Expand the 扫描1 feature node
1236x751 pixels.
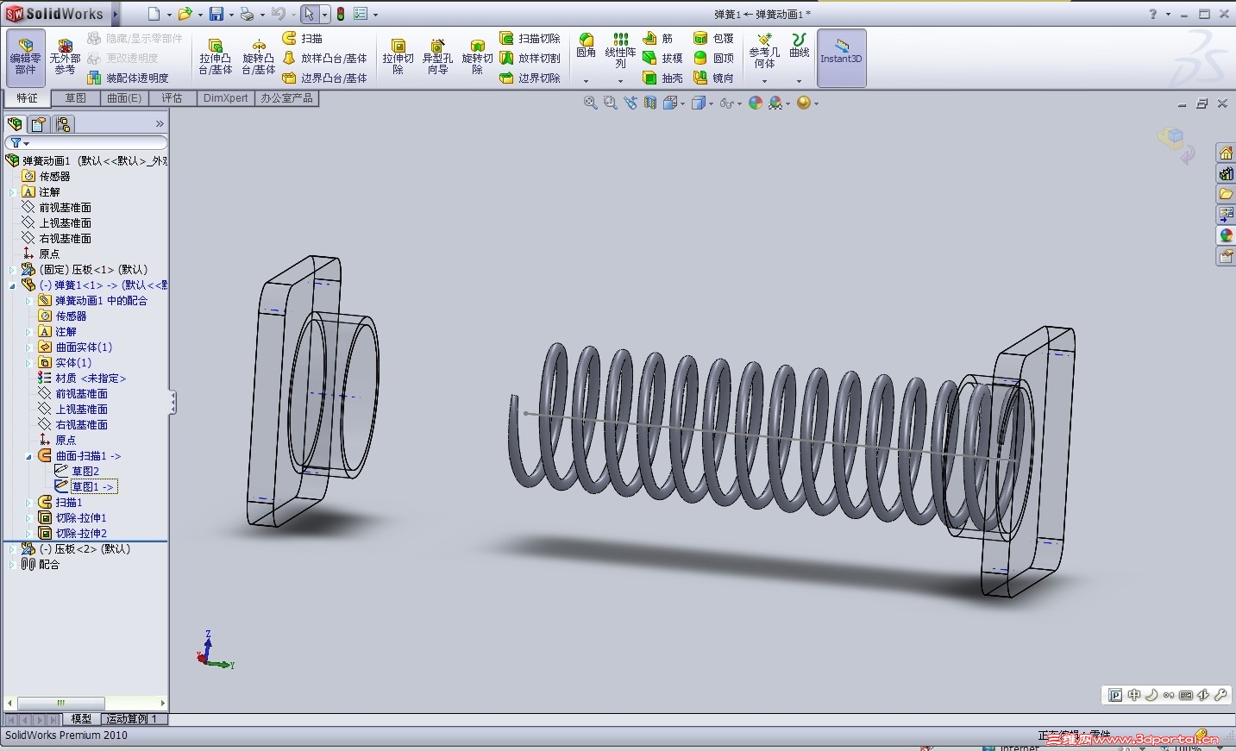28,503
